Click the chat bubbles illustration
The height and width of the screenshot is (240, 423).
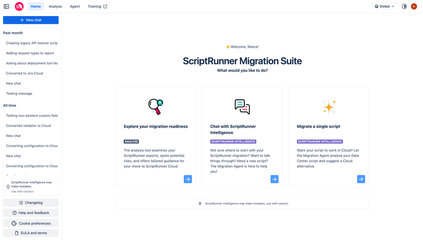click(x=242, y=107)
